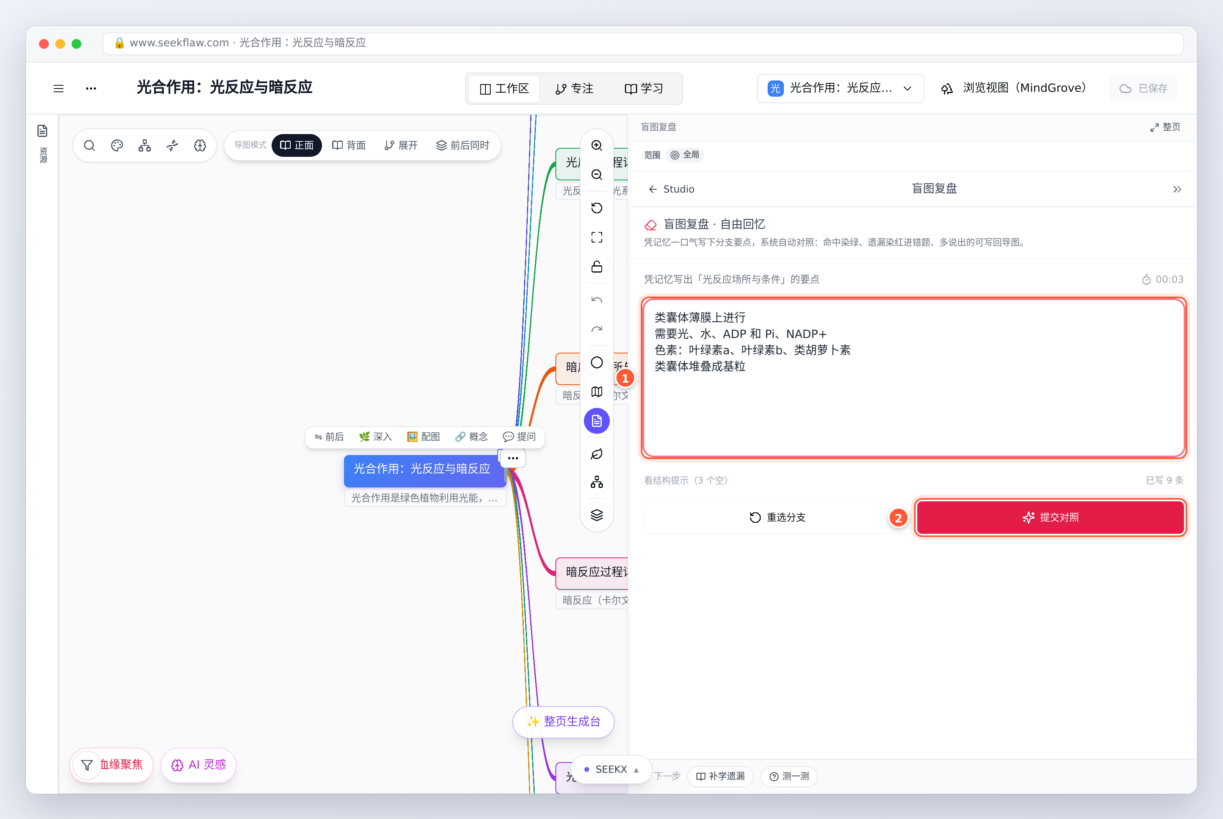Open the three-dot more options in header
Screen dimensions: 1223x819
[x=91, y=89]
